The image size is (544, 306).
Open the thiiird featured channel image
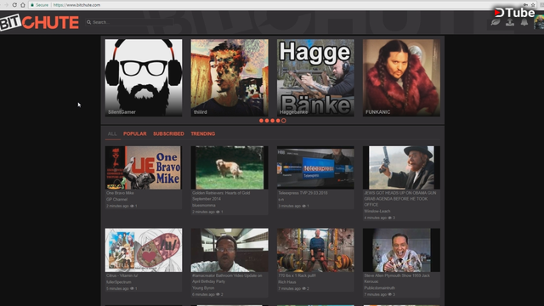(x=229, y=77)
